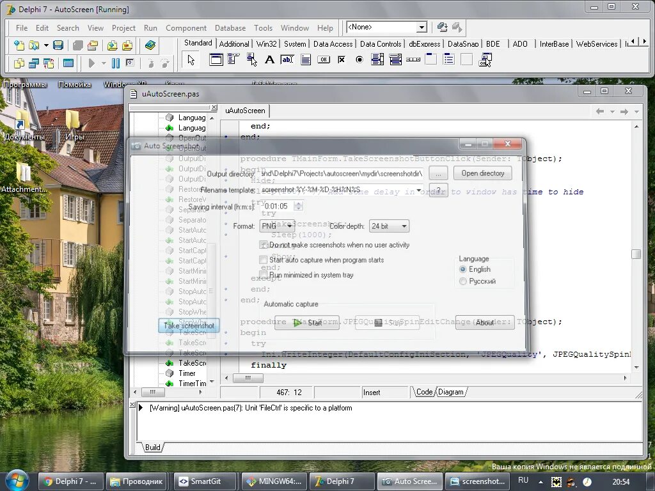Click the Take screenshot button
This screenshot has height=491, width=655.
(189, 325)
